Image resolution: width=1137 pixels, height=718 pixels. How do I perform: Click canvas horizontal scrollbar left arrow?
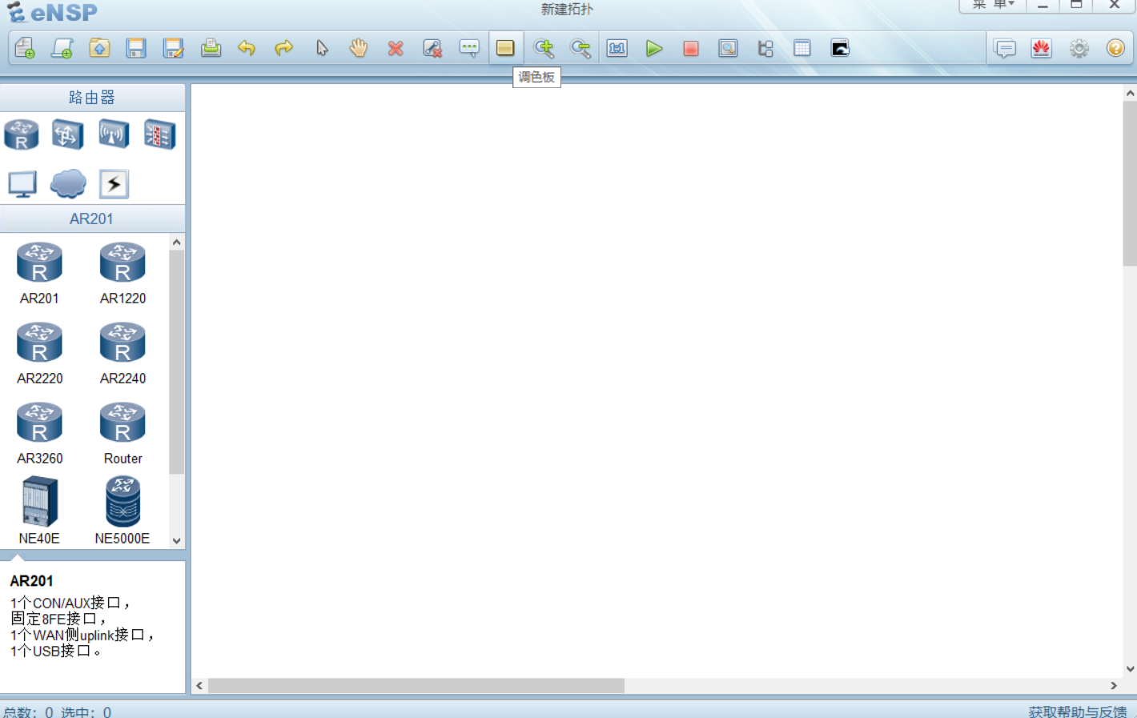pyautogui.click(x=199, y=686)
